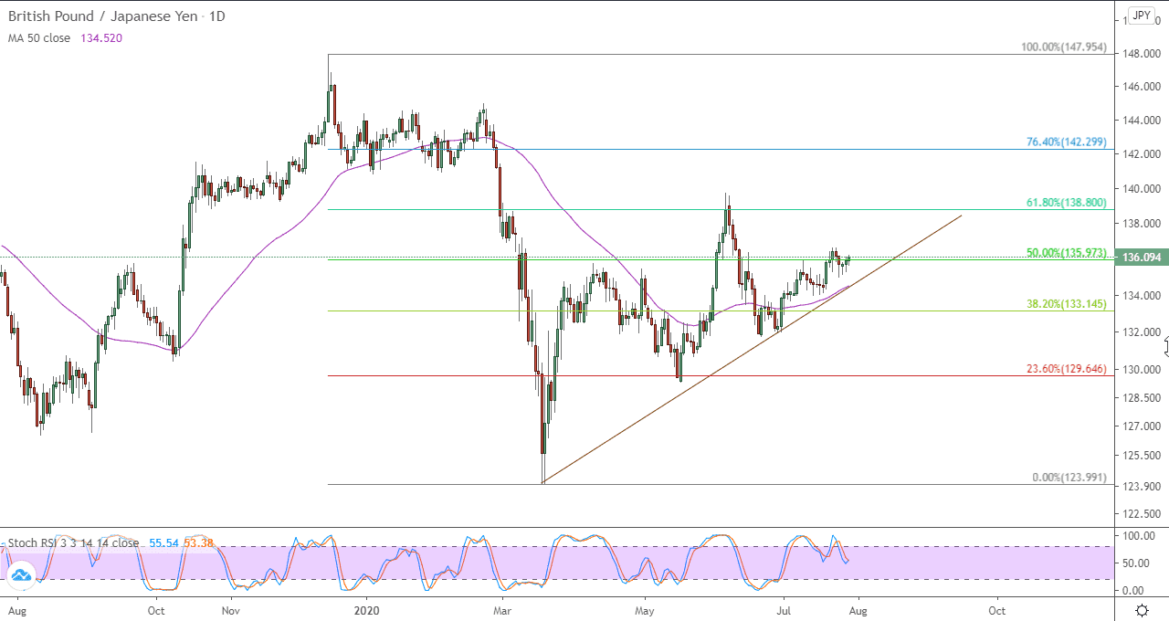Open chart settings gear icon
1169x621 pixels.
click(1142, 610)
